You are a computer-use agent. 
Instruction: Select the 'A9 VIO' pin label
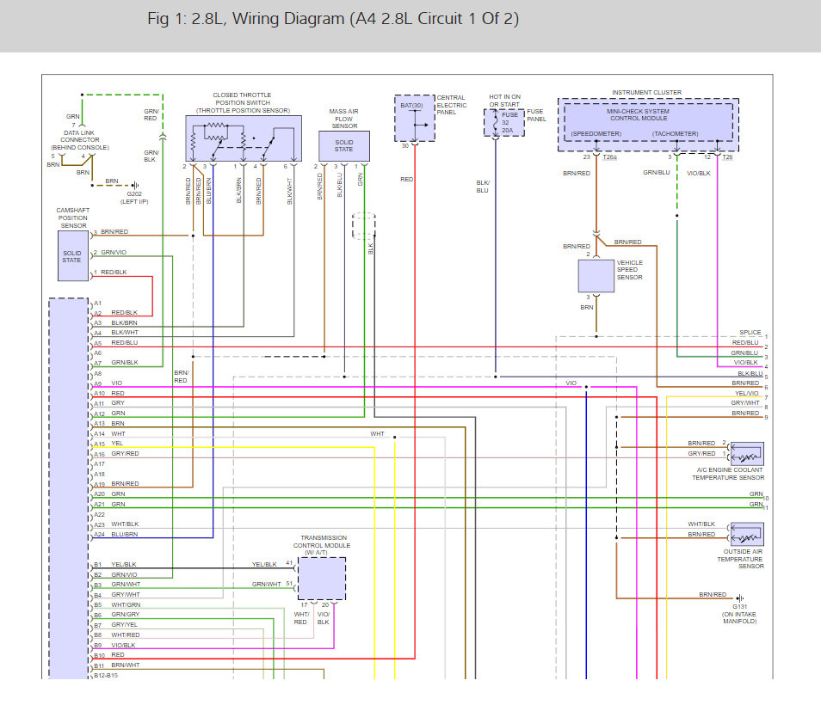click(108, 383)
